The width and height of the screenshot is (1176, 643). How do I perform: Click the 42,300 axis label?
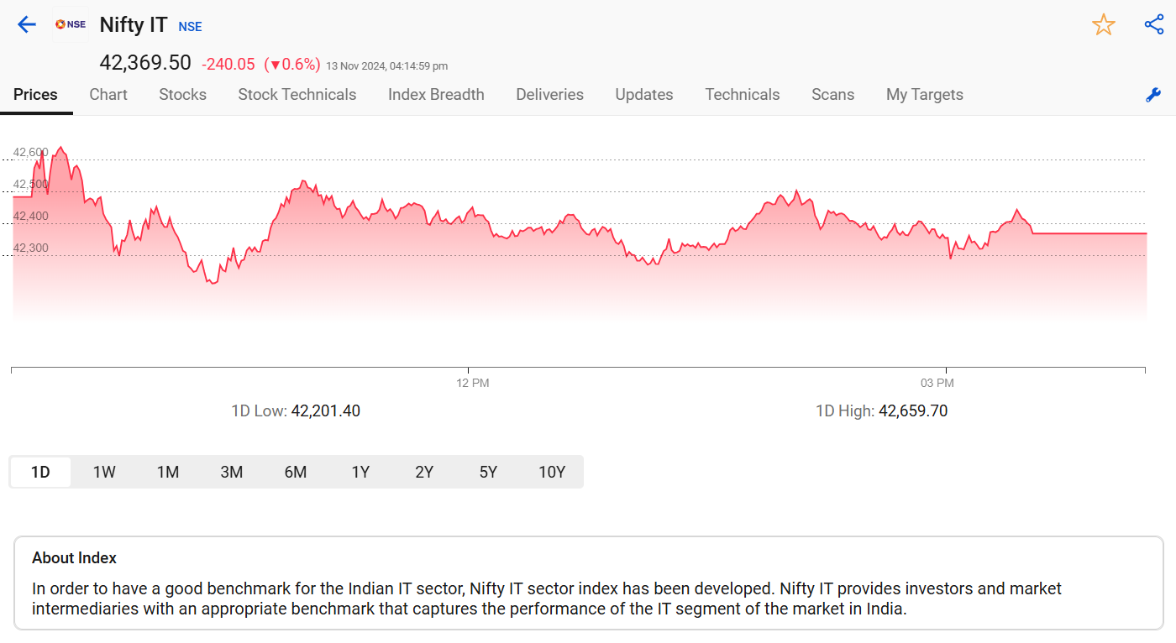coord(31,248)
